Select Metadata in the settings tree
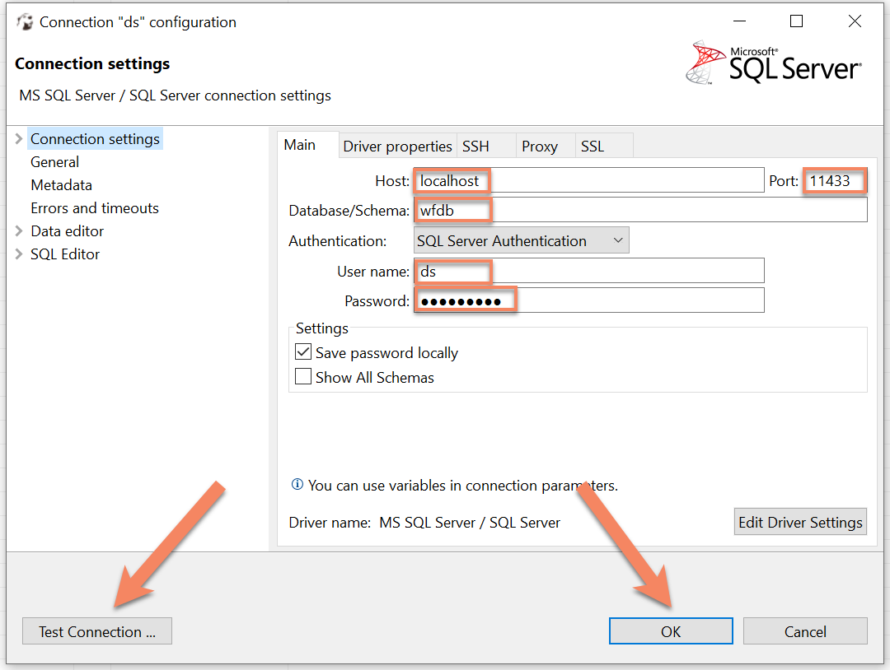Viewport: 890px width, 670px height. (x=61, y=185)
